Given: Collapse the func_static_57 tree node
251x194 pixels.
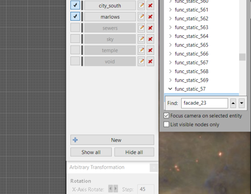Looking at the screenshot, I should click(170, 89).
